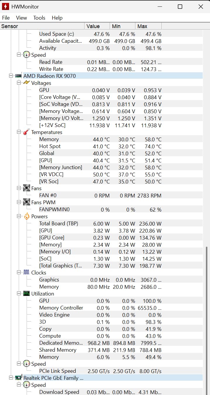The width and height of the screenshot is (210, 395).
Task: Click the 236.00 W max TBP value
Action: [x=150, y=223]
